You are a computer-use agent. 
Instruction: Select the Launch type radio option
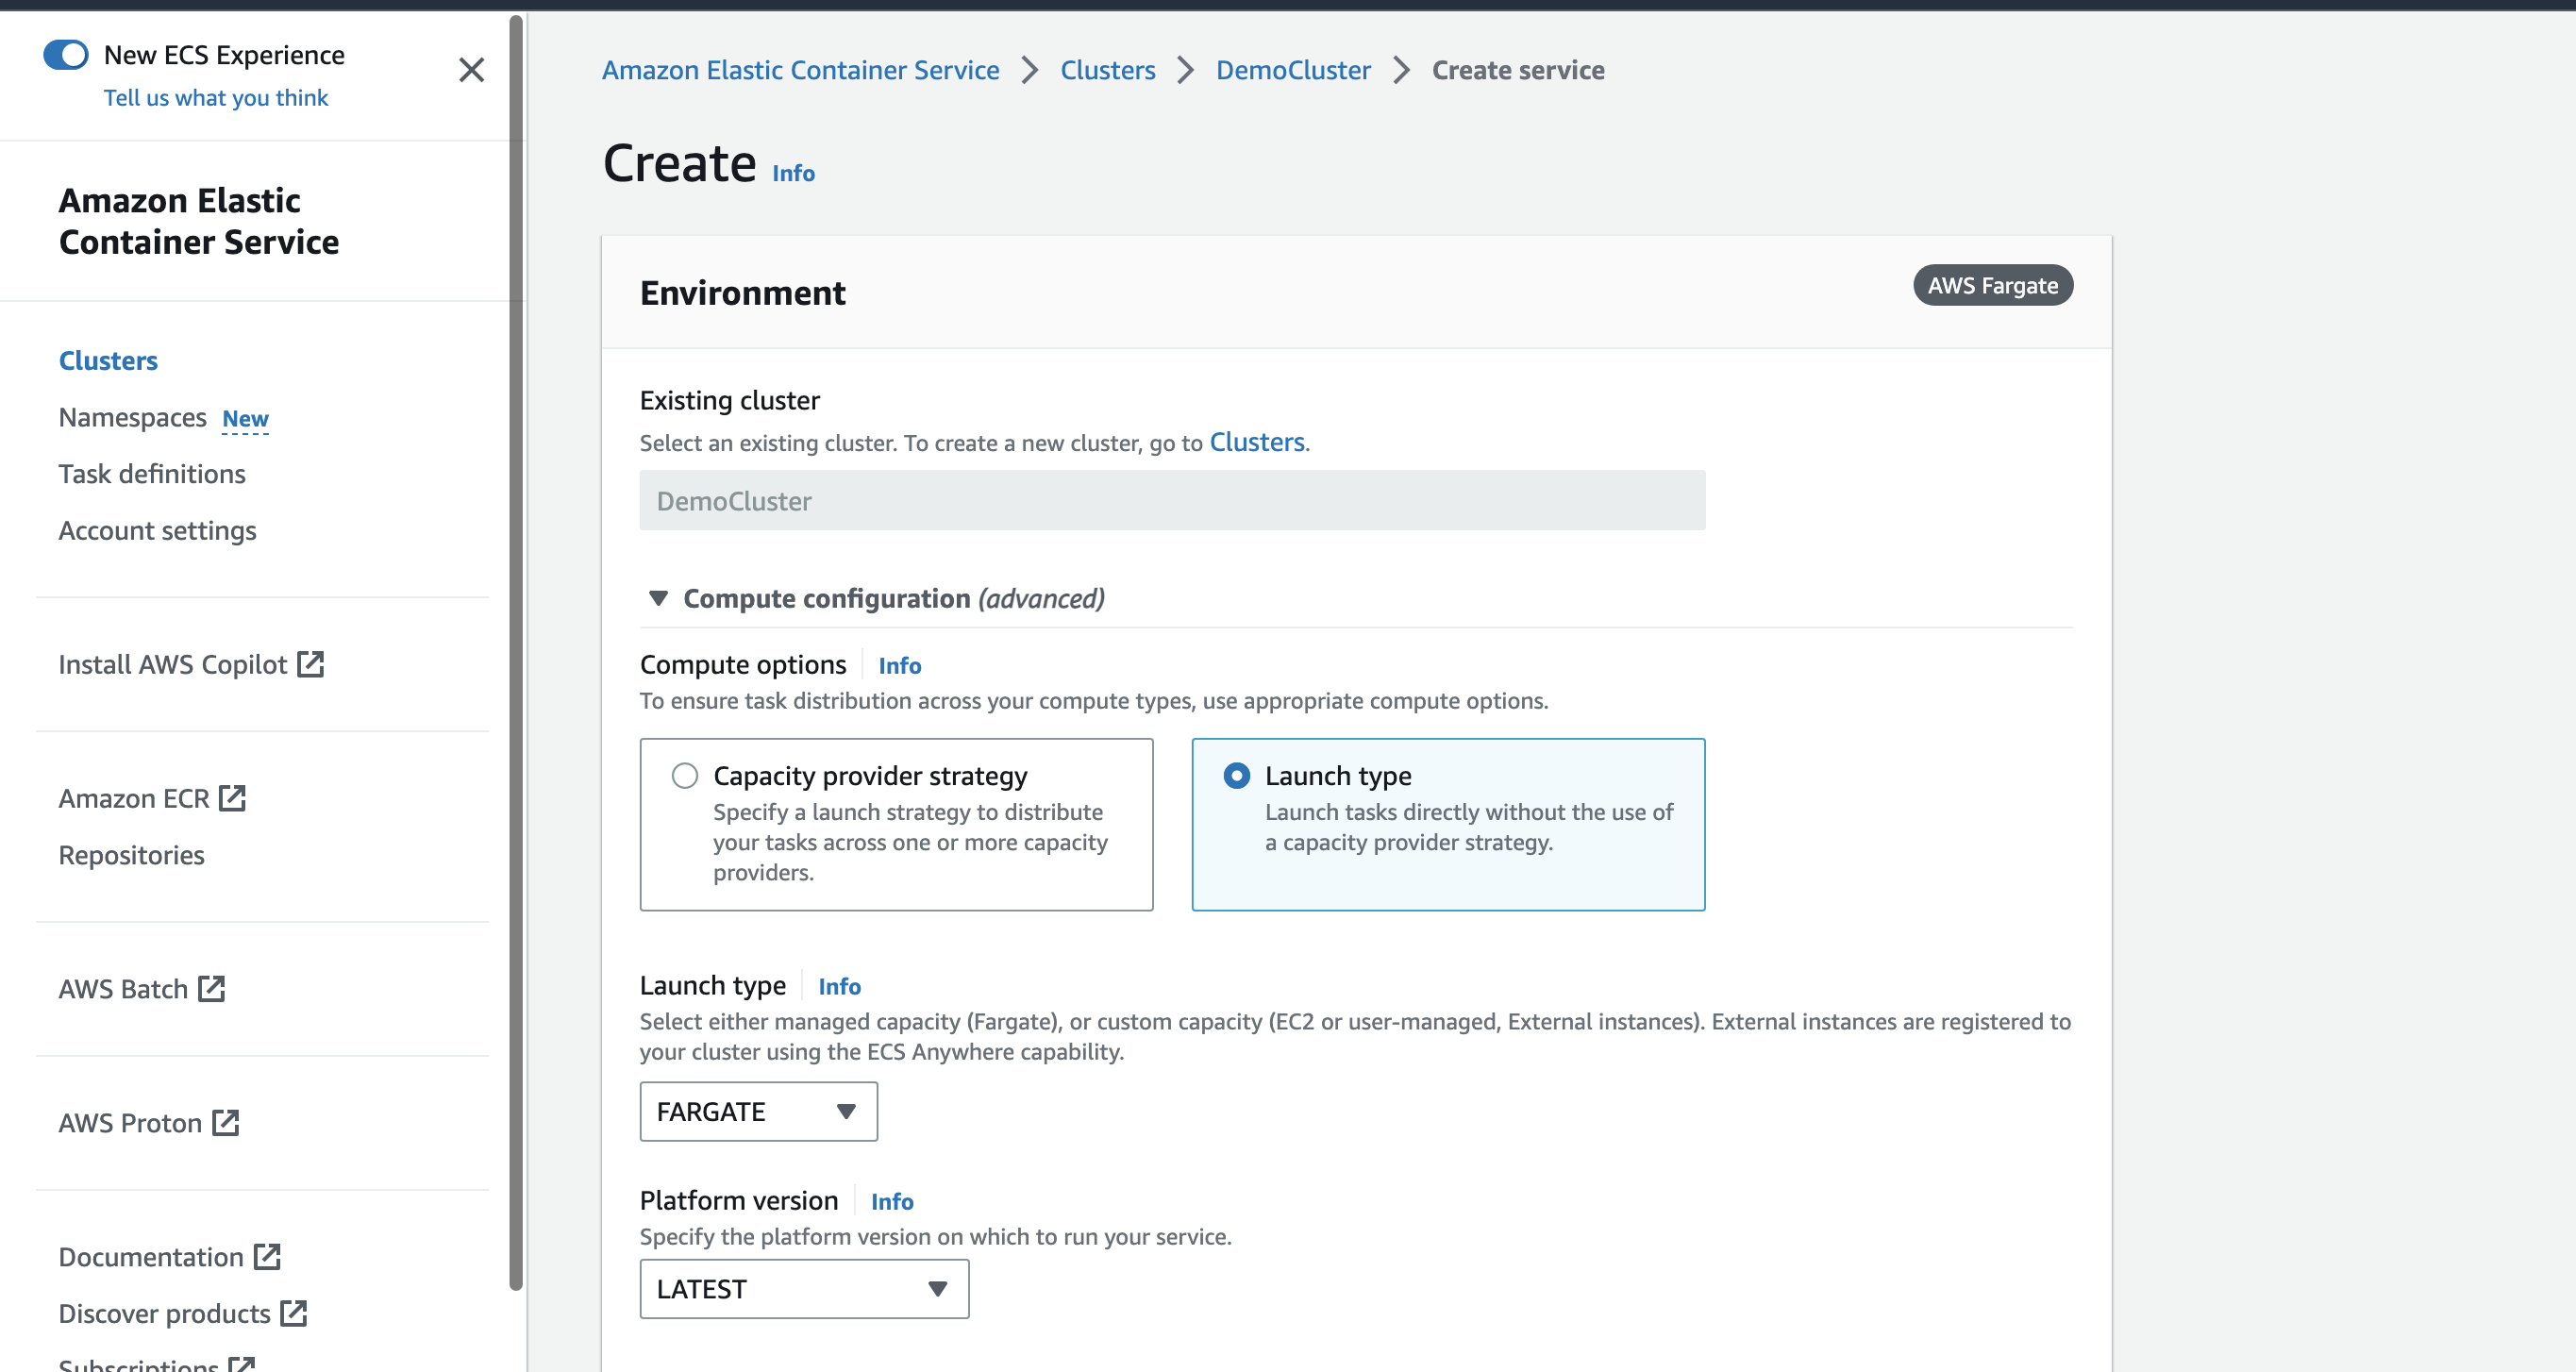[x=1237, y=776]
